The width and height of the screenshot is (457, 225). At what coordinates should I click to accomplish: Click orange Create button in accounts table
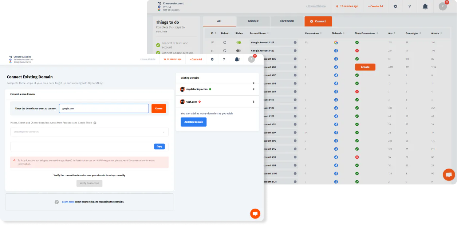[x=365, y=67]
